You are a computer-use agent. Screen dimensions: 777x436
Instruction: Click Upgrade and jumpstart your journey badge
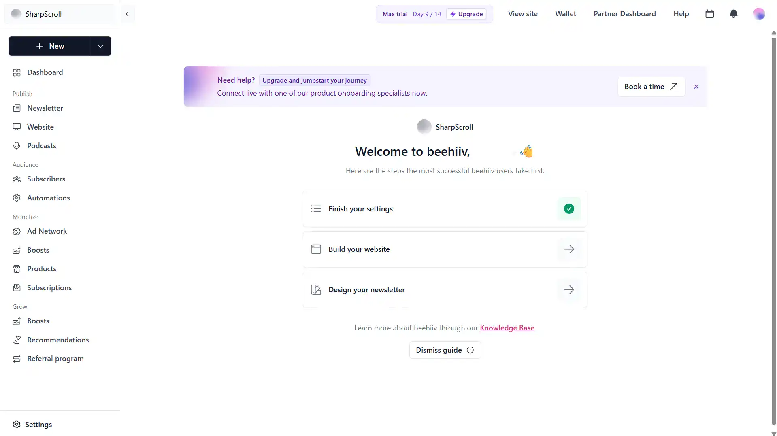[x=315, y=80]
